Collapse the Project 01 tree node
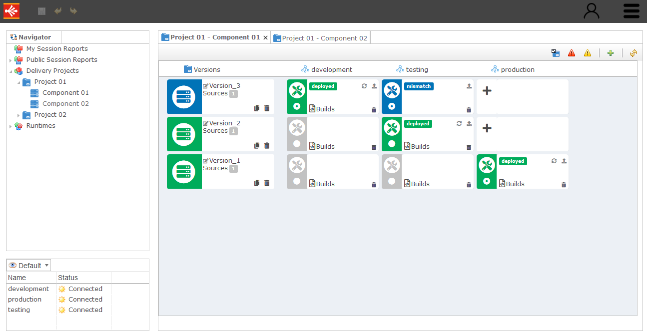This screenshot has width=647, height=334. [18, 82]
